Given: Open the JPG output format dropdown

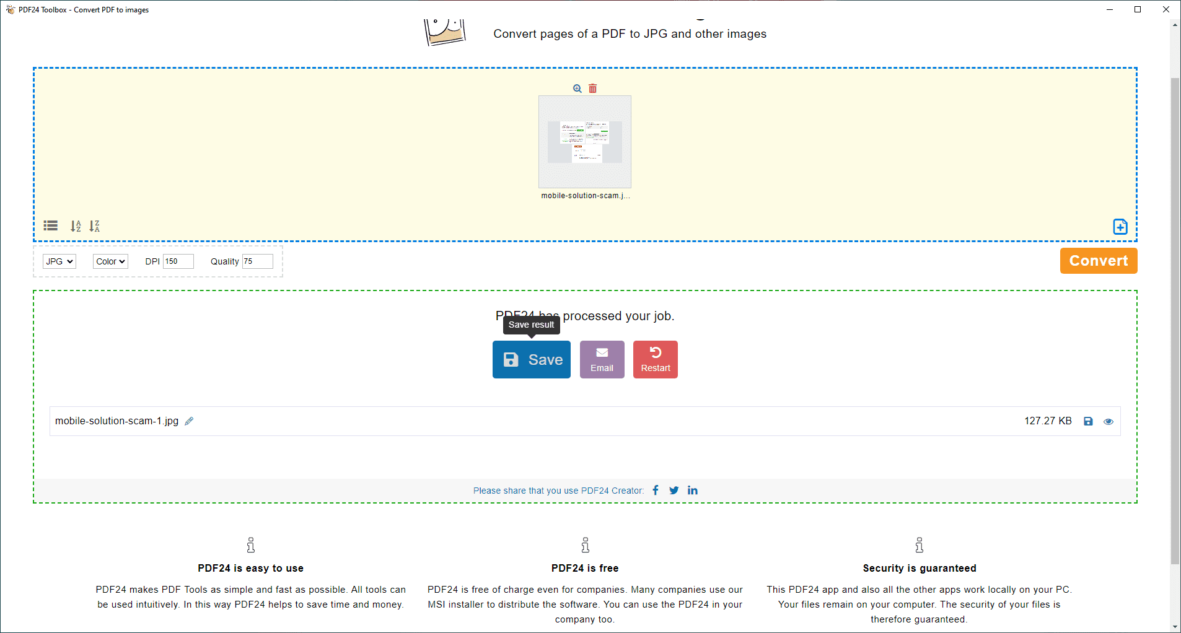Looking at the screenshot, I should [59, 261].
